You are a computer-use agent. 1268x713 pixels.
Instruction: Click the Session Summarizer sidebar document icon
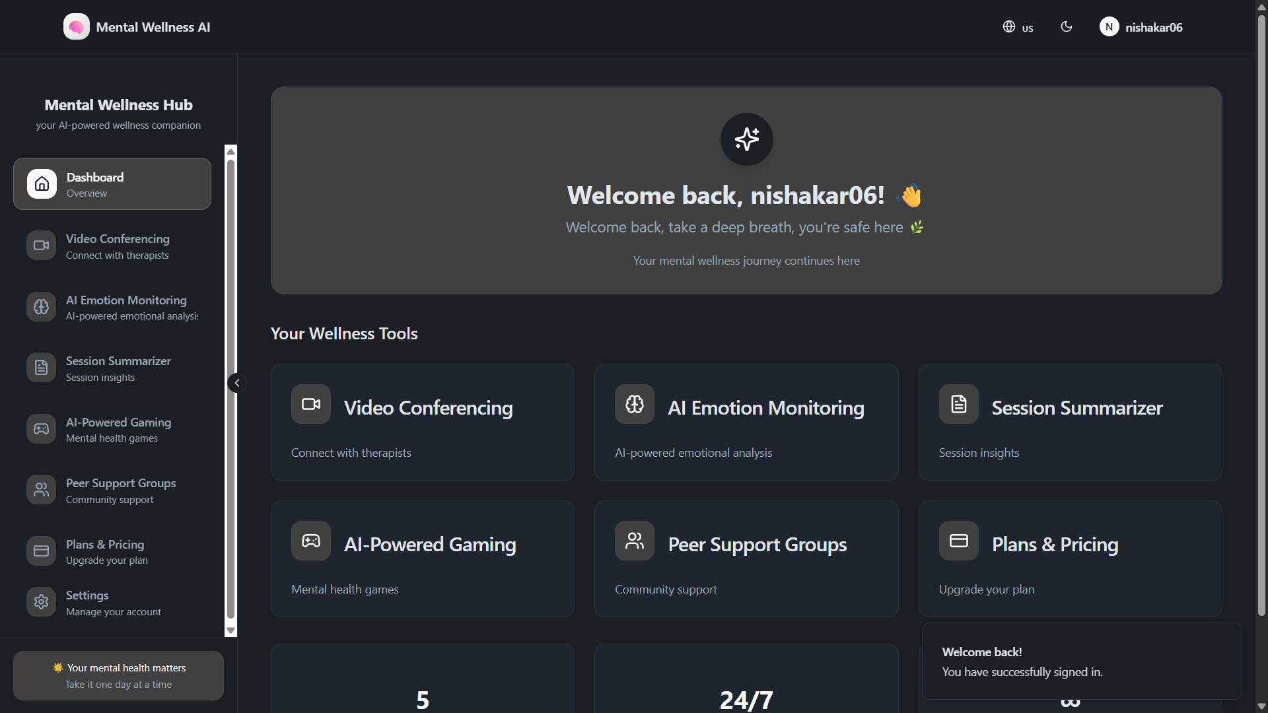(41, 368)
